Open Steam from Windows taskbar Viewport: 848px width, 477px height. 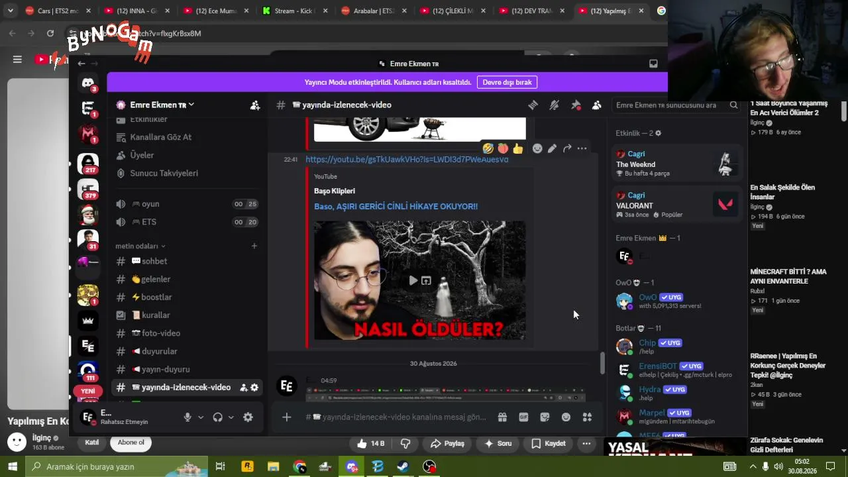click(x=403, y=466)
